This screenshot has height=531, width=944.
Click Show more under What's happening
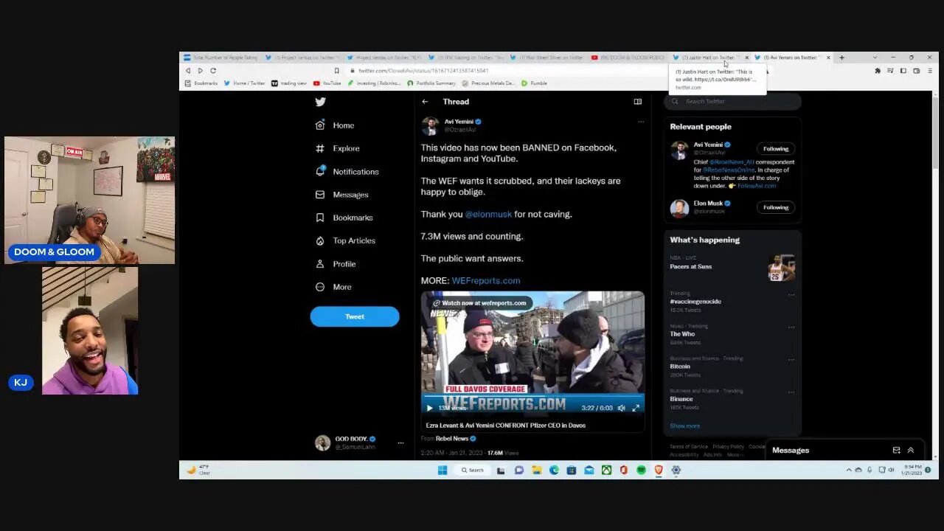pyautogui.click(x=684, y=426)
